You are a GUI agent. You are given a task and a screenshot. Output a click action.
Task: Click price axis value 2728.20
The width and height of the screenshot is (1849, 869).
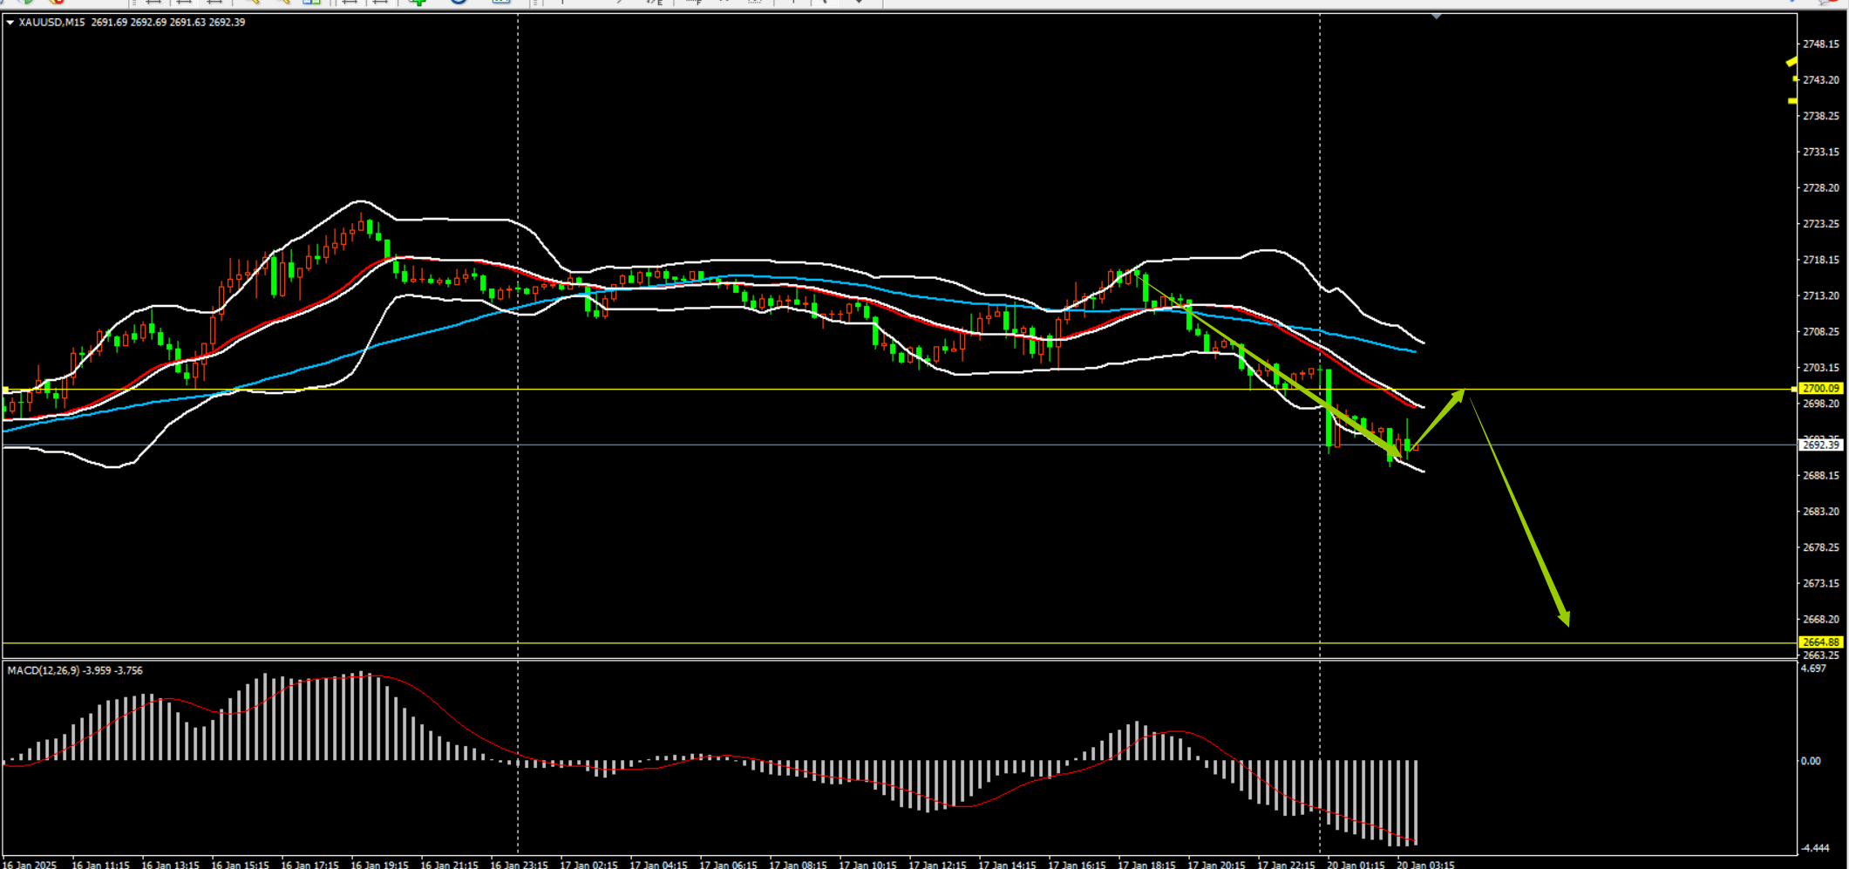1821,188
